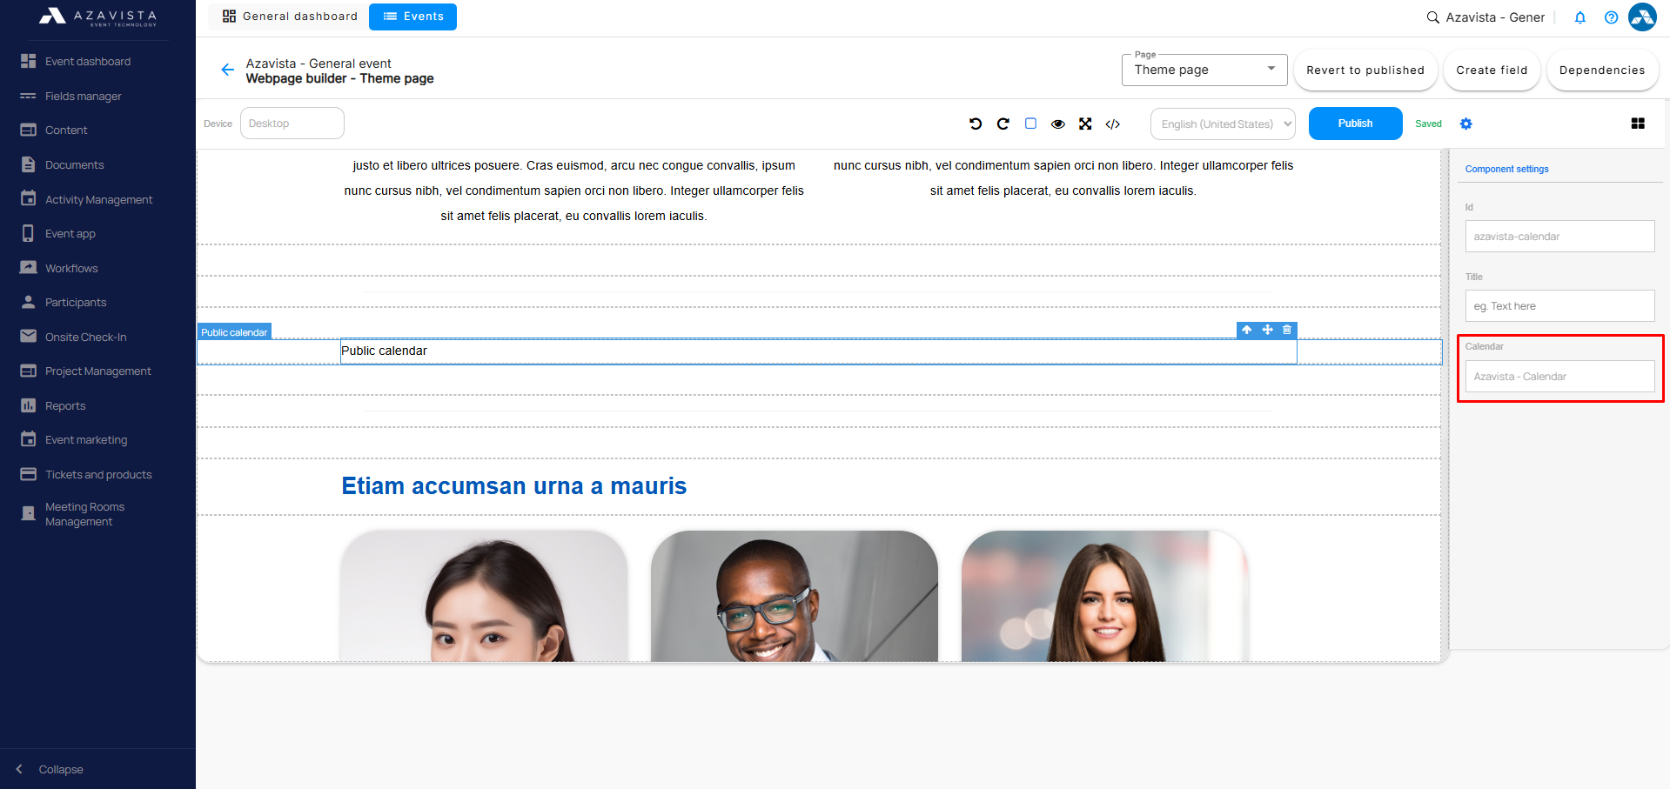Toggle component outlines square icon
Viewport: 1670px width, 789px height.
click(x=1030, y=124)
